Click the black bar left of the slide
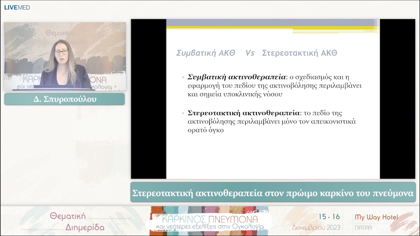The image size is (420, 236). (149, 99)
